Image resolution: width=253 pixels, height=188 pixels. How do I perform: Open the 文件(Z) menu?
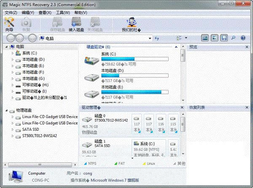(11, 13)
